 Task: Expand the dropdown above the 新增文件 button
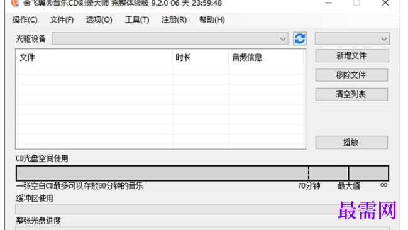click(x=352, y=39)
